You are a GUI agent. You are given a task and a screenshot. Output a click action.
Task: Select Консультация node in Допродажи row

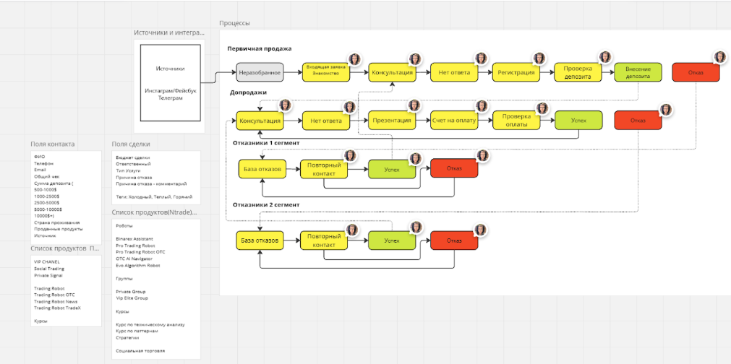coord(260,121)
